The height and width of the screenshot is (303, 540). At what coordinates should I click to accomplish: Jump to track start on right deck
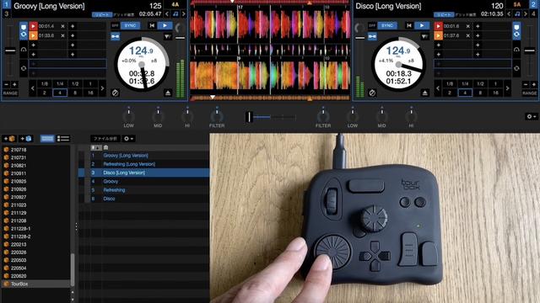(x=408, y=26)
